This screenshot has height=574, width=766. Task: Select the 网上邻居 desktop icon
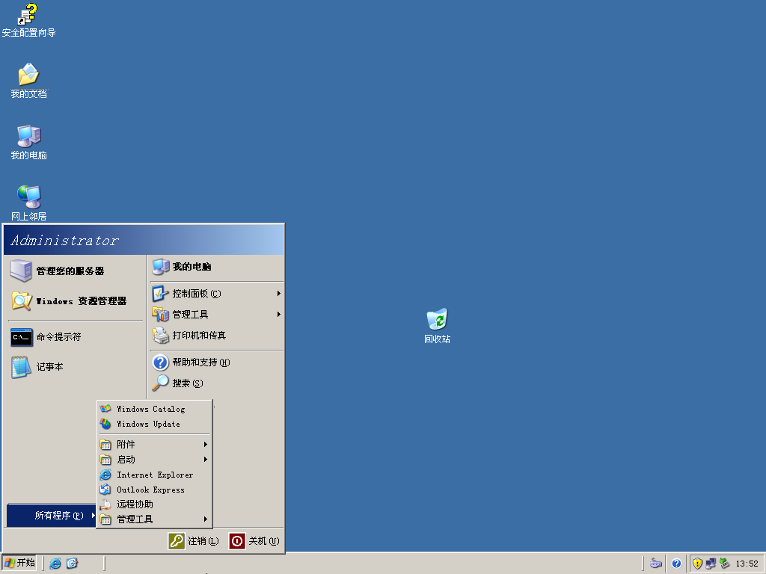[x=28, y=203]
